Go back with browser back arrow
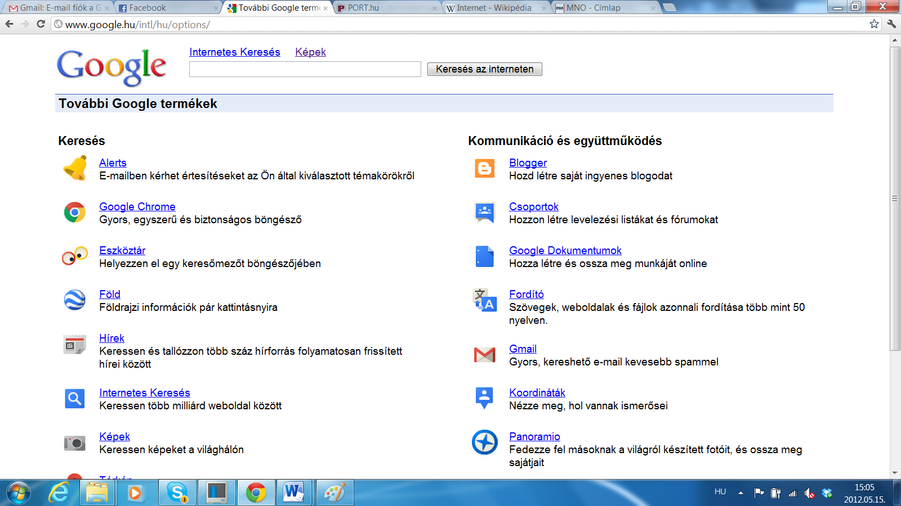Image resolution: width=901 pixels, height=506 pixels. [9, 24]
